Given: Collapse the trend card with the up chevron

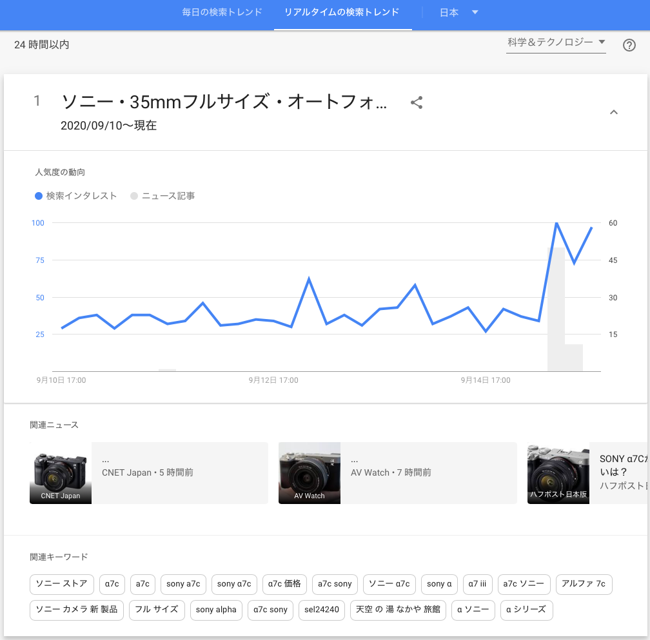Looking at the screenshot, I should click(613, 112).
